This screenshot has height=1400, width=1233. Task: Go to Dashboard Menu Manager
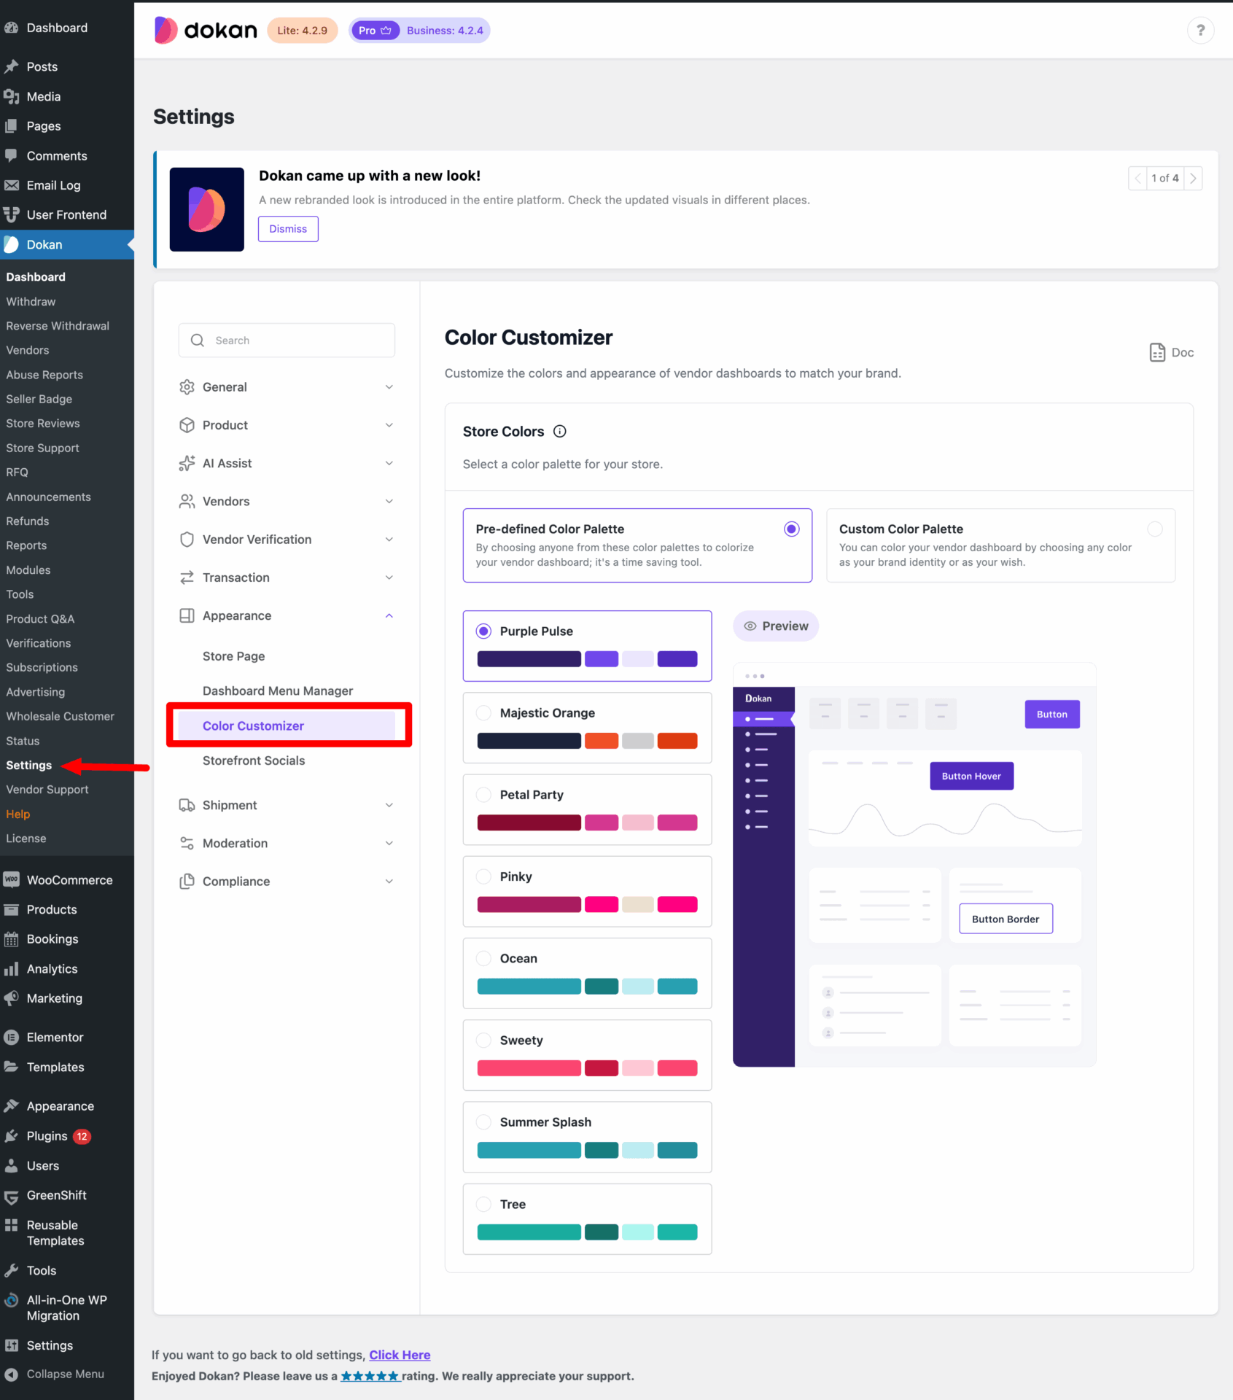[279, 691]
